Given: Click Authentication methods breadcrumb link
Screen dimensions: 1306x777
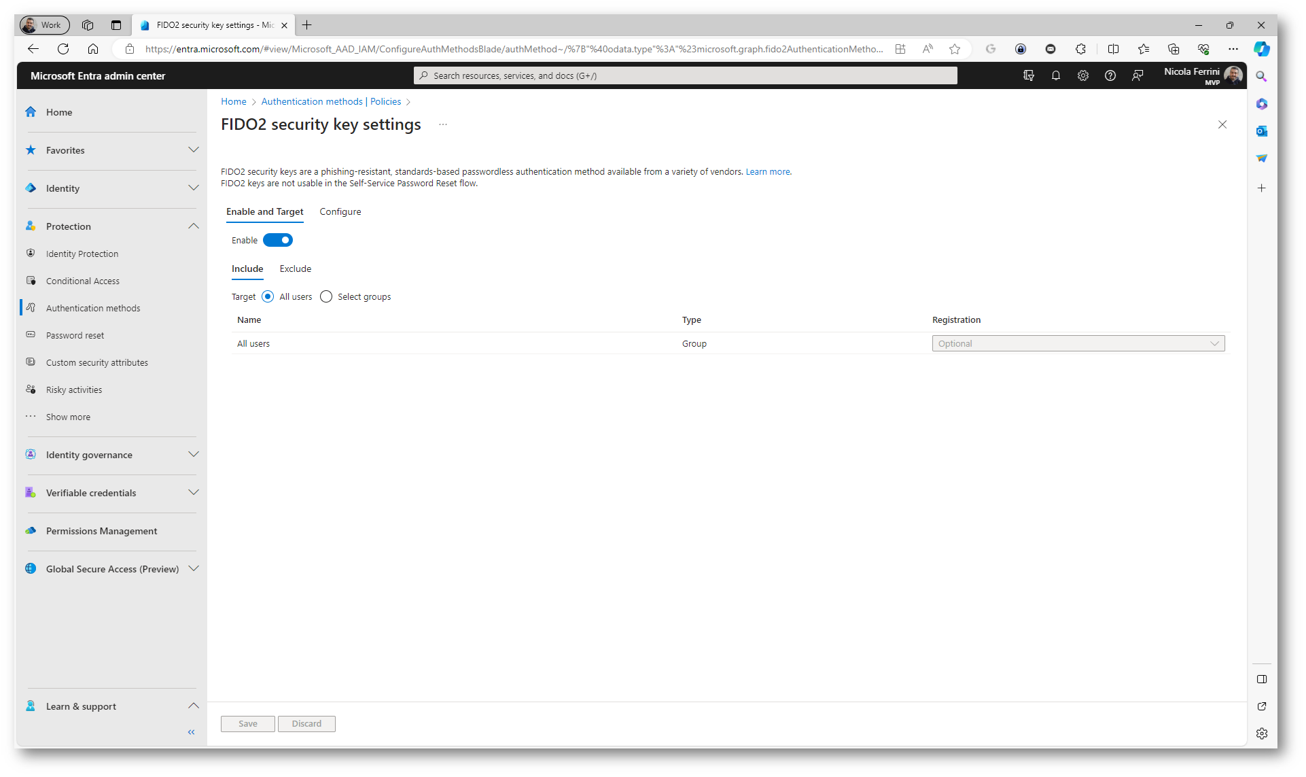Looking at the screenshot, I should tap(312, 102).
